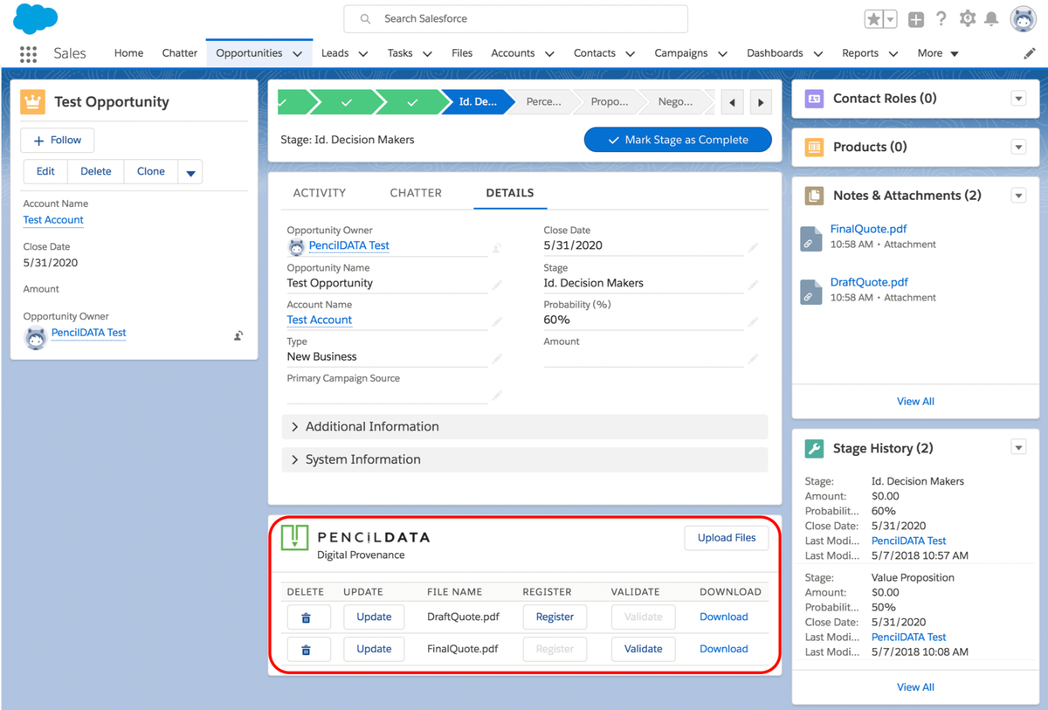Open the Accounts tab dropdown chevron
Screen dimensions: 1048x710
point(549,54)
